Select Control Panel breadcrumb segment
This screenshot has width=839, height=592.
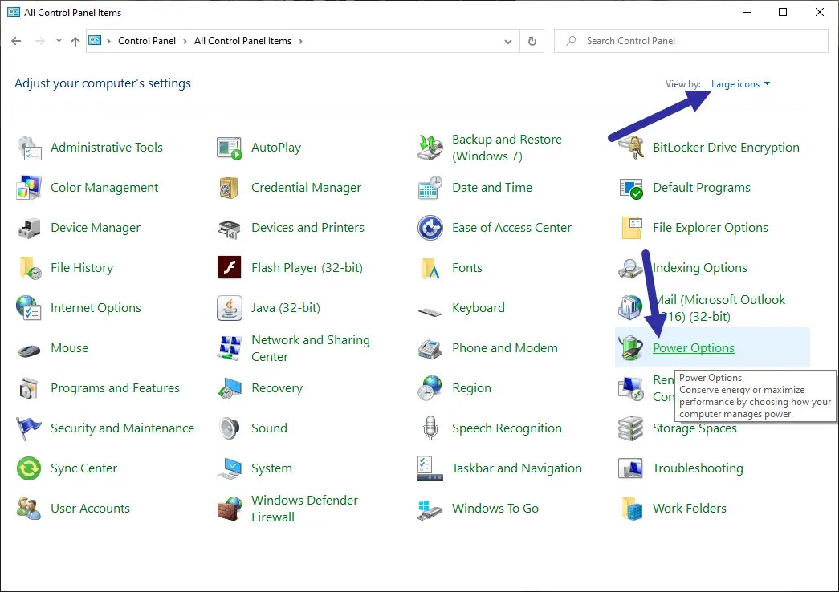[x=147, y=41]
